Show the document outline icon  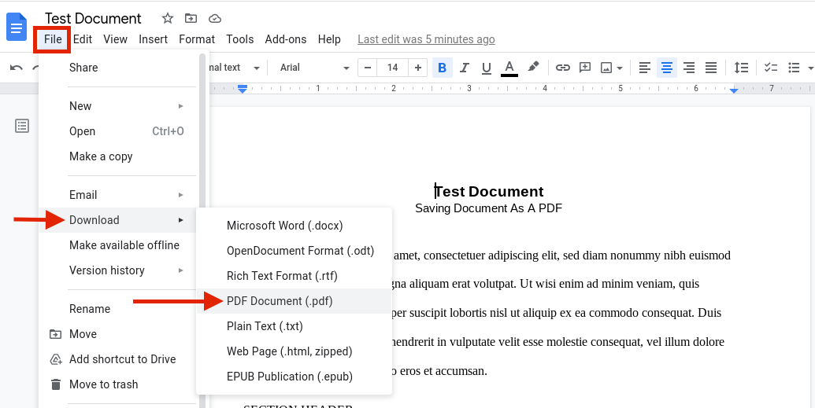point(22,126)
